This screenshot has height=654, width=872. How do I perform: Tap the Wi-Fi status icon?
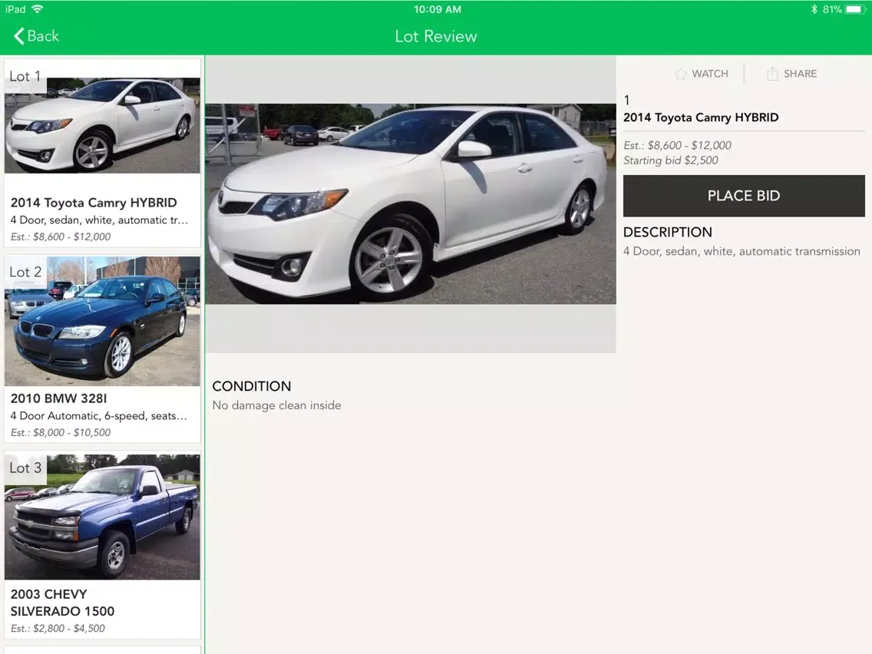[x=38, y=9]
